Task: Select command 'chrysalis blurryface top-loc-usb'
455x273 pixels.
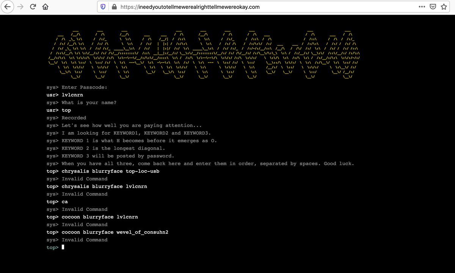Action: coord(103,171)
